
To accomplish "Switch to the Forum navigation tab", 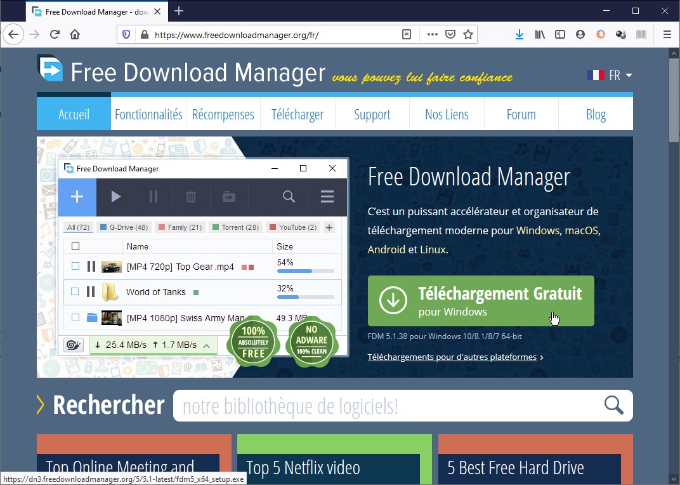I will (x=521, y=115).
